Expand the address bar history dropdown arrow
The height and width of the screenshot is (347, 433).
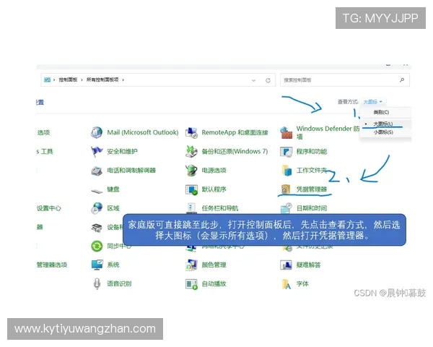click(253, 80)
